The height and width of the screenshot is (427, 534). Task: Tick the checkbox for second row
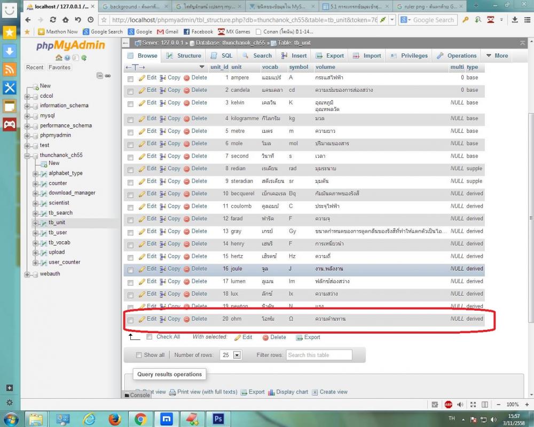[x=130, y=157]
